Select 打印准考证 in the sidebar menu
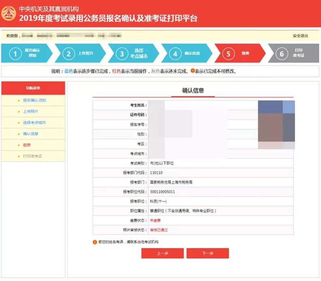 pyautogui.click(x=32, y=156)
